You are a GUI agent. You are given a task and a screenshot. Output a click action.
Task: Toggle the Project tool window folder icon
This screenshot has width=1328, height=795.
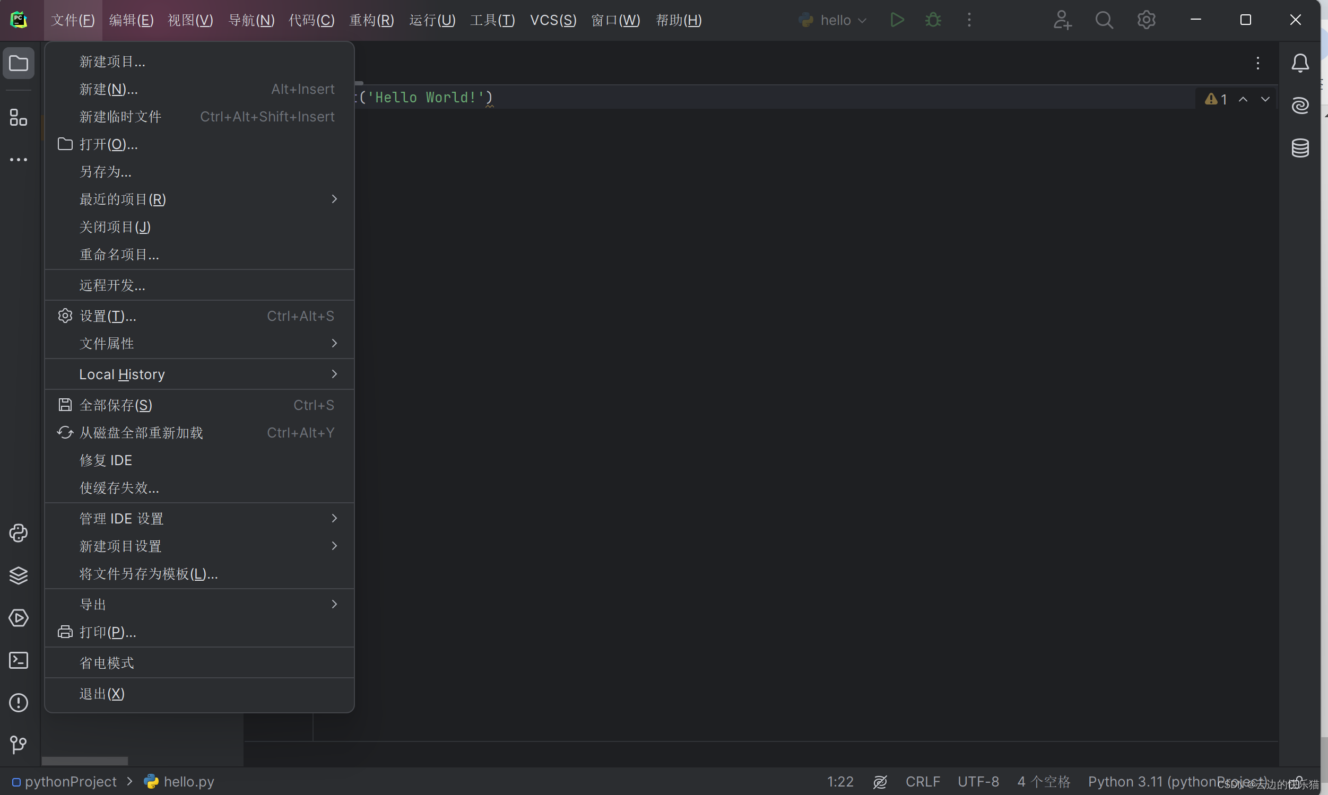[x=18, y=63]
